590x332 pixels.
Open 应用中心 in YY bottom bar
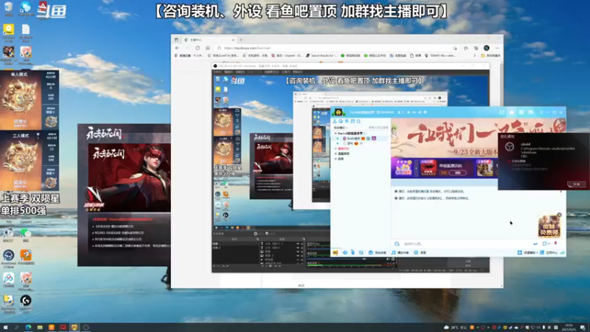click(x=549, y=252)
